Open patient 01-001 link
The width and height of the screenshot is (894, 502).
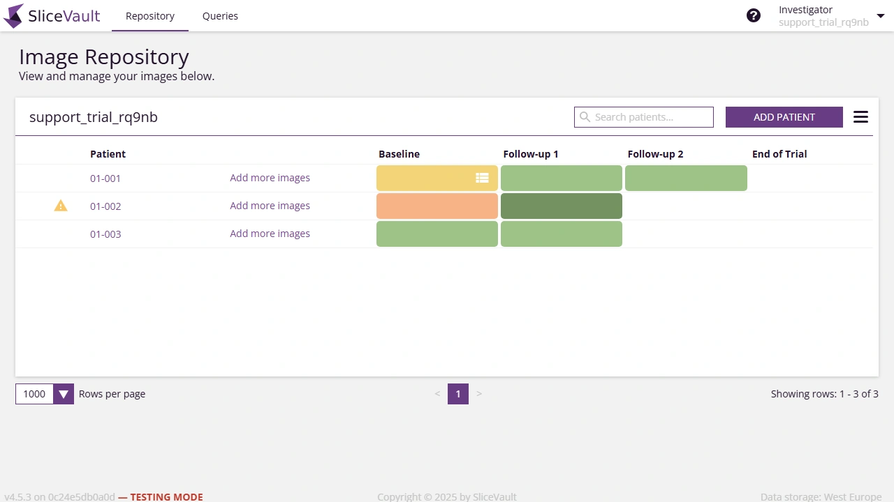tap(105, 178)
